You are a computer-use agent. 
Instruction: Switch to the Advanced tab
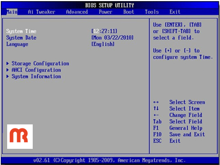(77, 12)
